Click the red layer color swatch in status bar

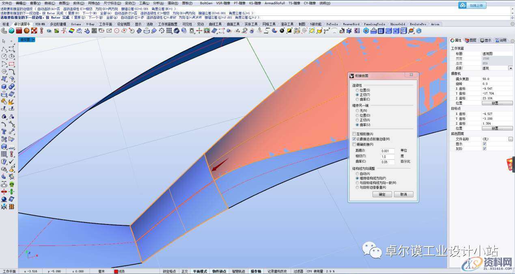116,271
